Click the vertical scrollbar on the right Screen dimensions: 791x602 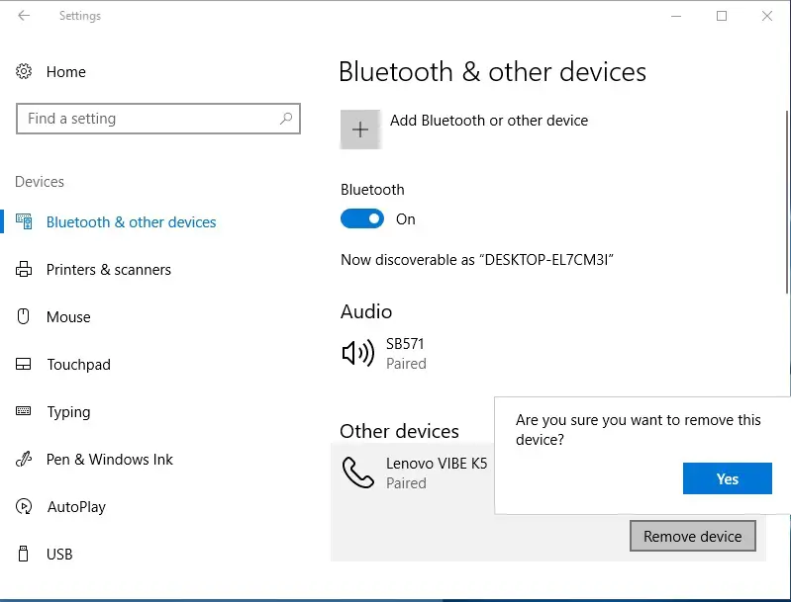point(787,202)
